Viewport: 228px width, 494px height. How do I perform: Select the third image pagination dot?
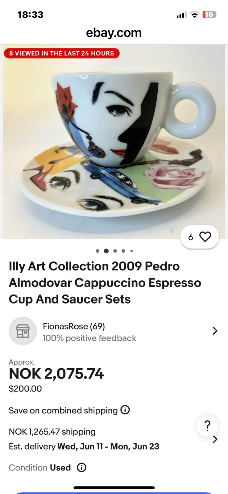(x=115, y=251)
